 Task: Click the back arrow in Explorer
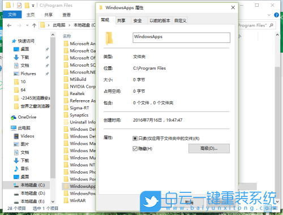(x=9, y=25)
